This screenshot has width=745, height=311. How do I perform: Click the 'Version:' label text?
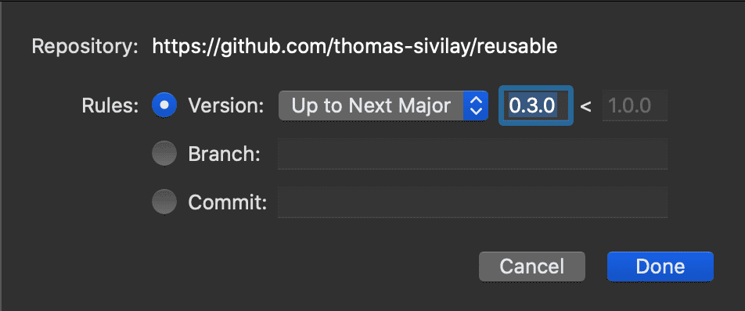[x=226, y=105]
